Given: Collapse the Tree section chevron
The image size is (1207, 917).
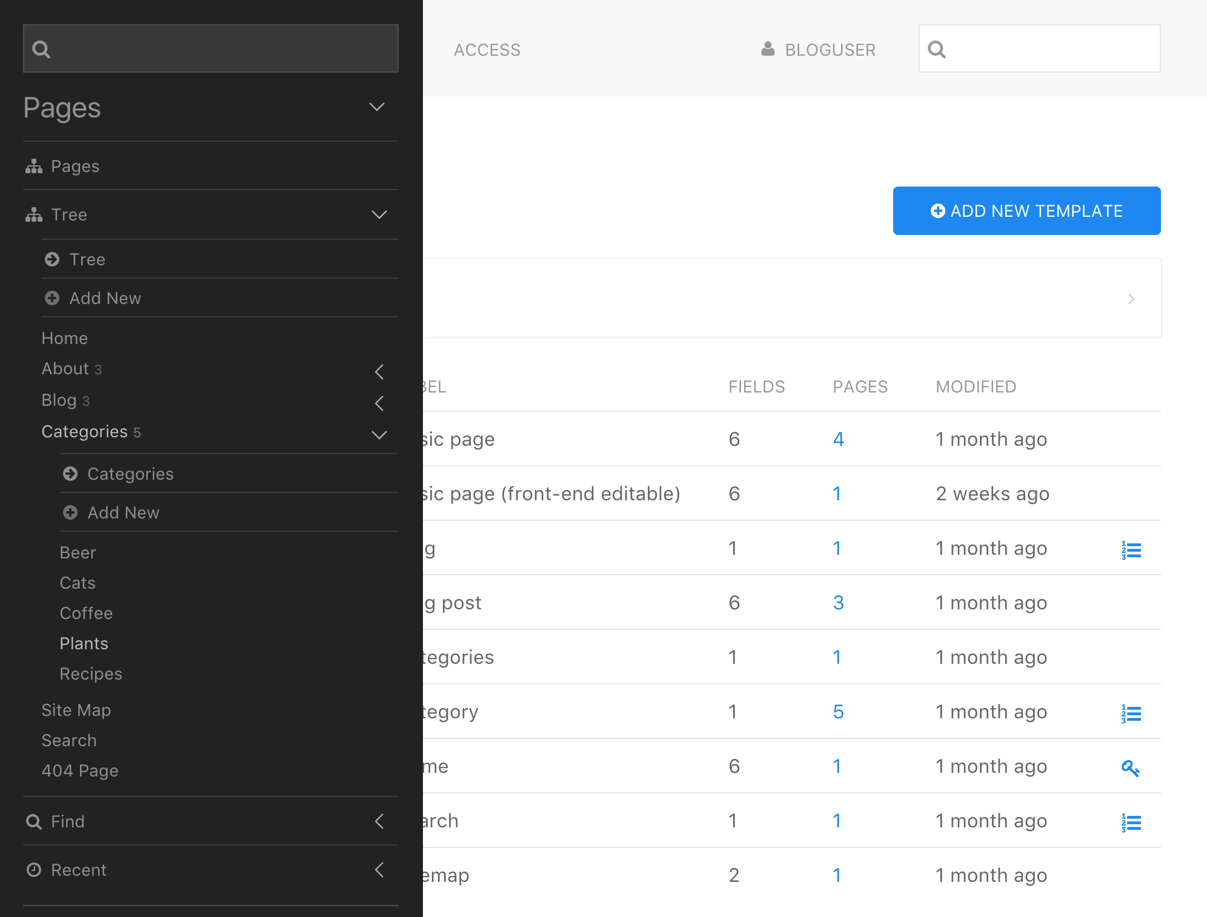Looking at the screenshot, I should coord(379,214).
